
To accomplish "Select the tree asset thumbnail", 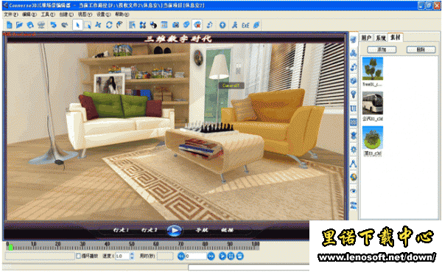I will pos(373,69).
